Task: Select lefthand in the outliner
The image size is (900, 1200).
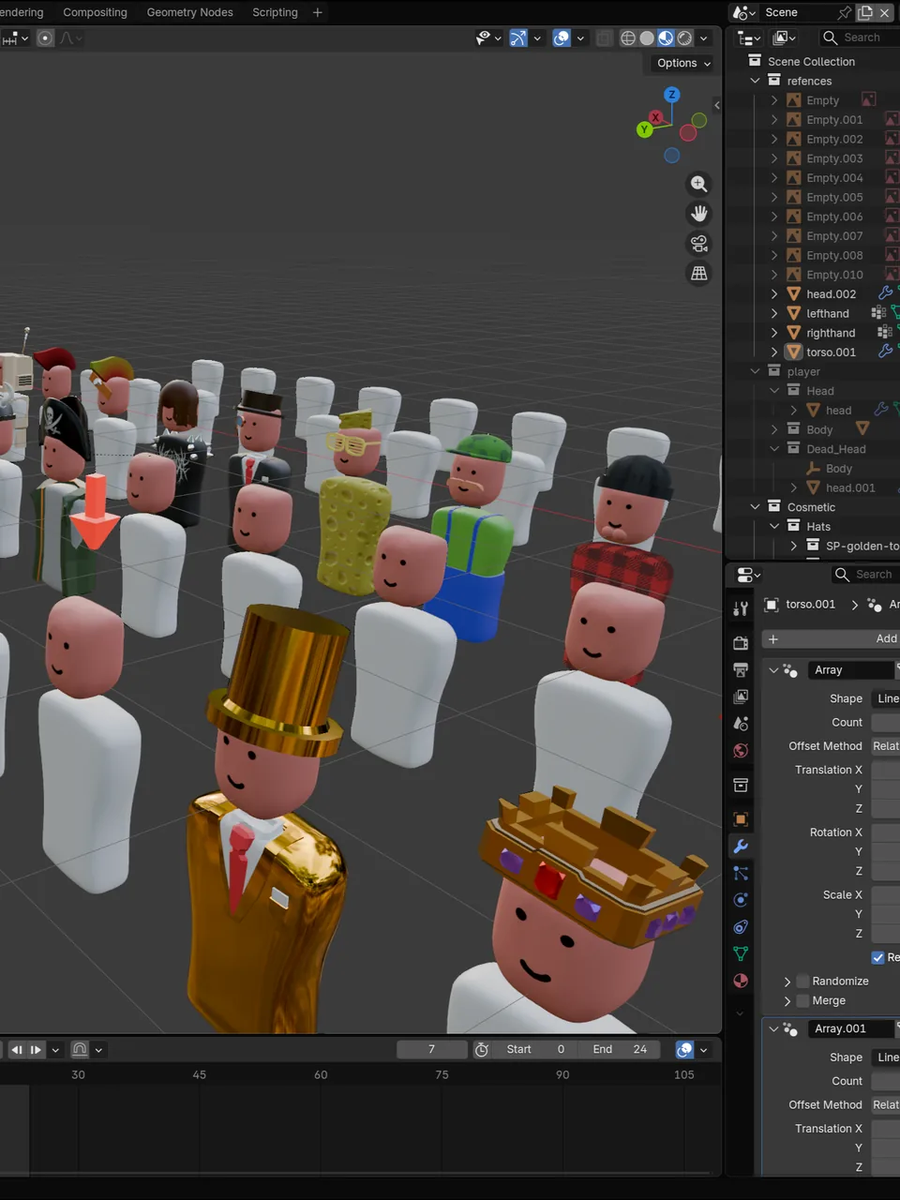Action: pyautogui.click(x=828, y=313)
